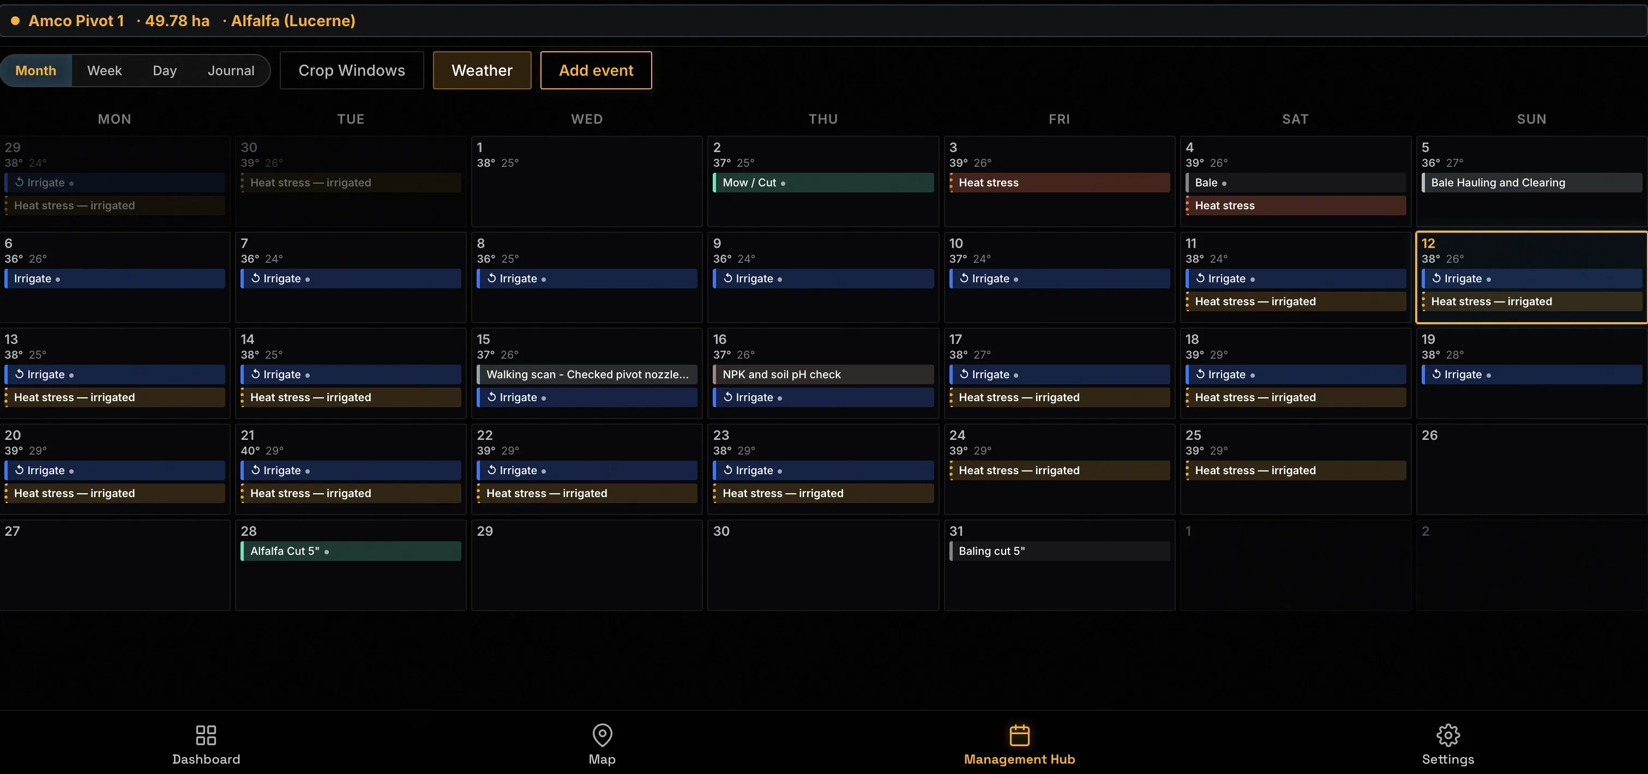
Task: Click recurring icon on July 19 Irrigate
Action: tap(1436, 374)
